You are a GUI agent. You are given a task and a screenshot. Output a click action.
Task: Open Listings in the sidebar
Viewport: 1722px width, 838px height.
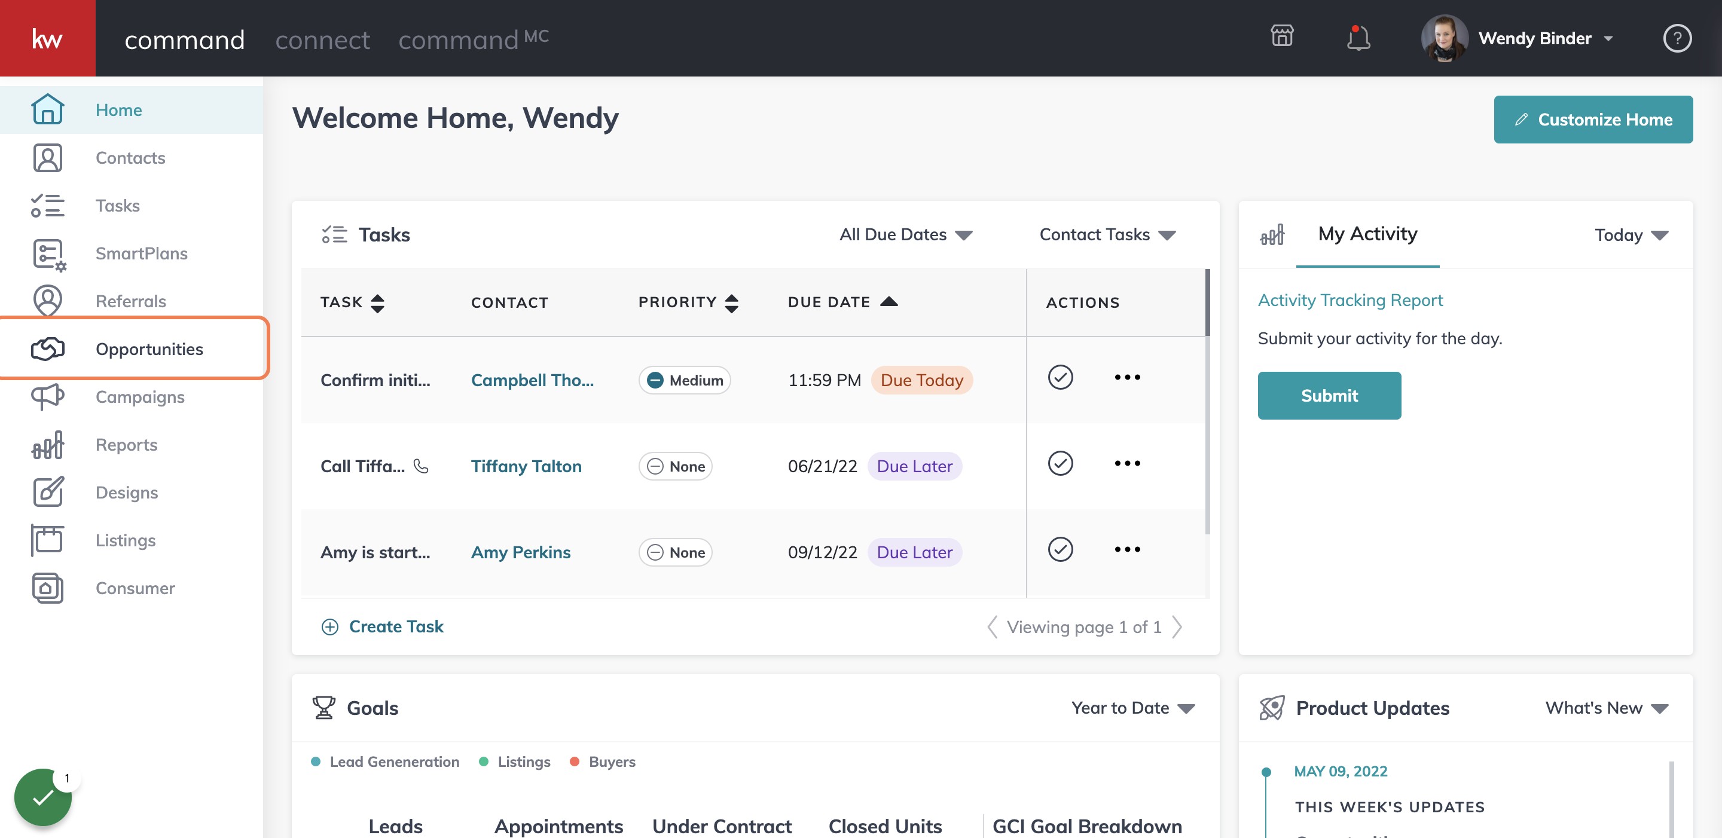pos(131,540)
